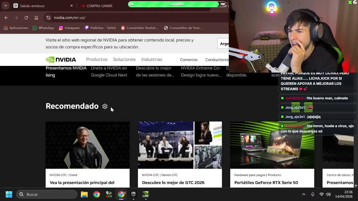Open the clock showing 22:36 14/04/2026
Viewport: 358px width, 201px height.
[344, 194]
